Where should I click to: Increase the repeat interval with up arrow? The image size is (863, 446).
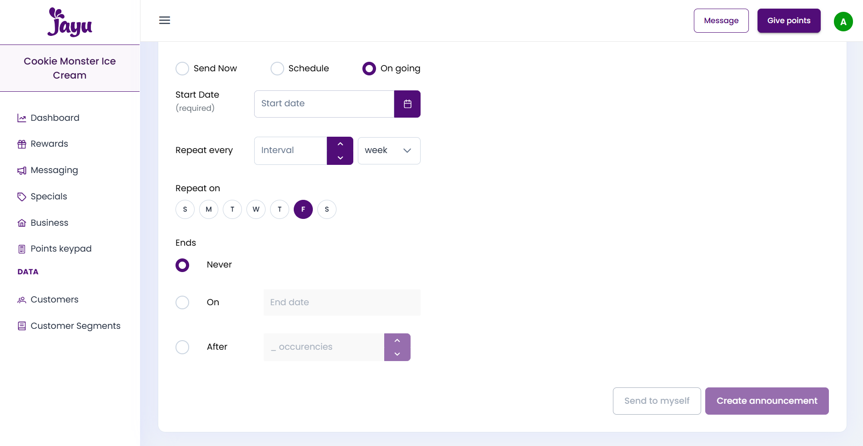(340, 144)
